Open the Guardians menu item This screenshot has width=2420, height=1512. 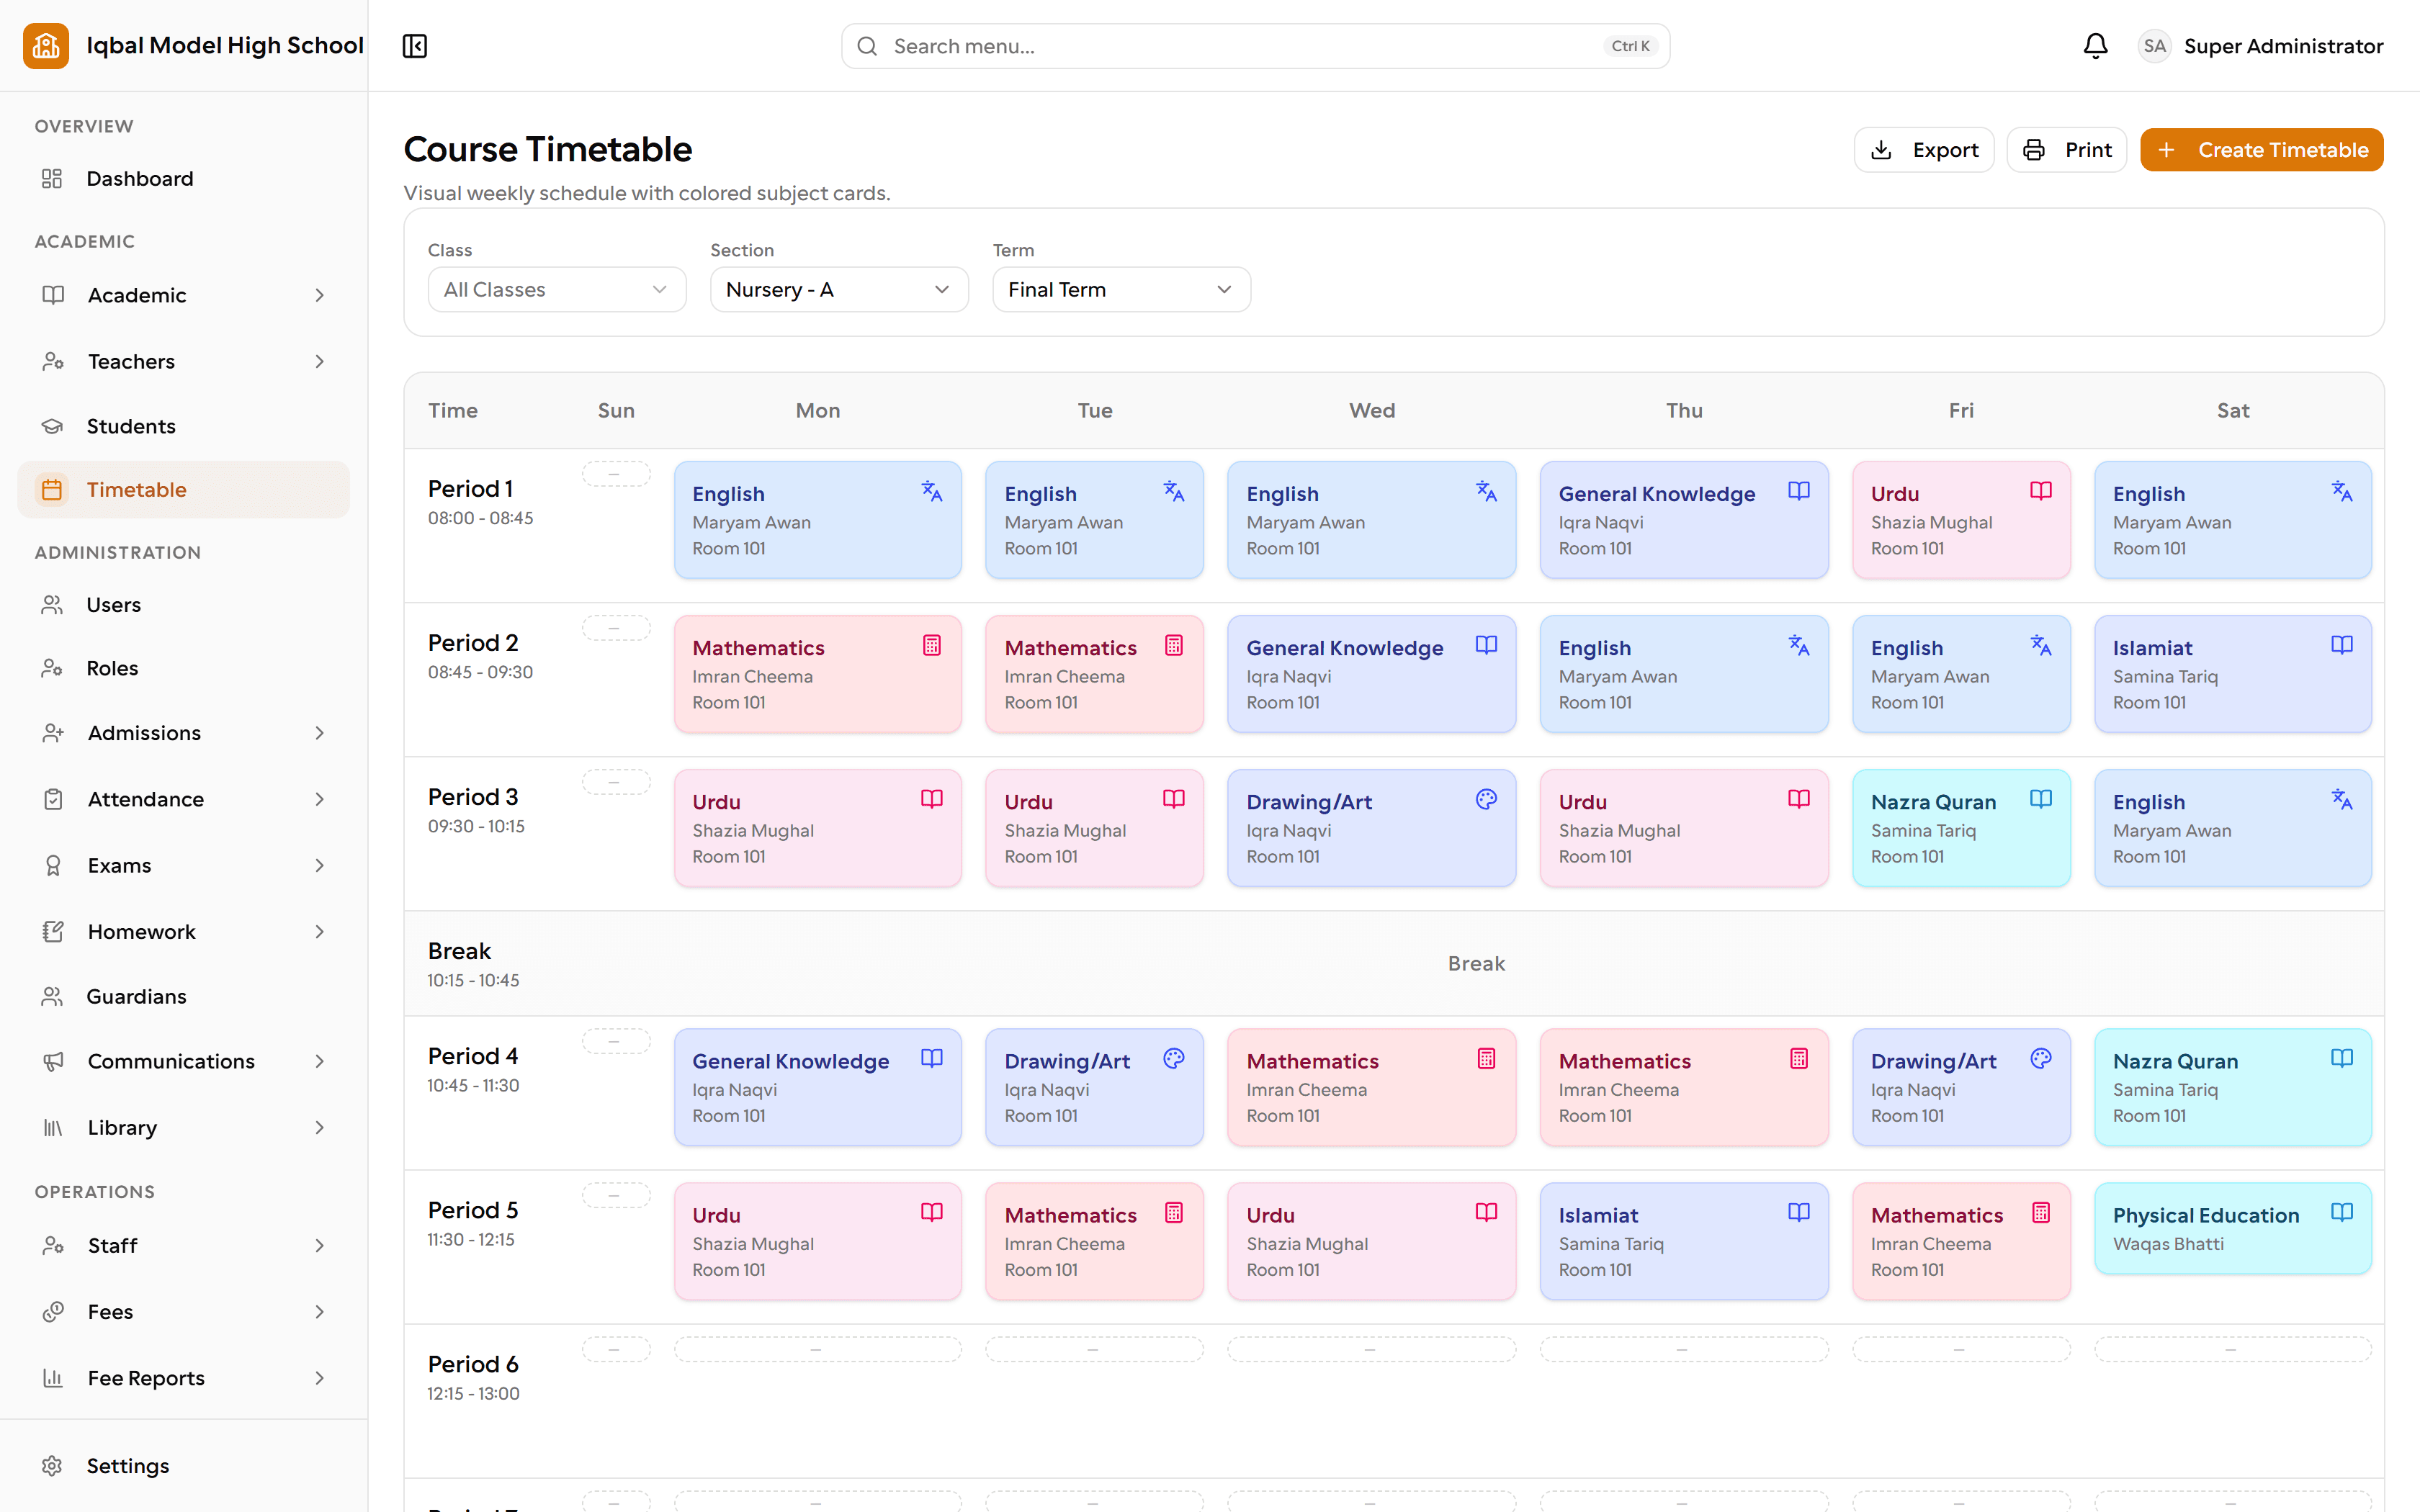(x=184, y=996)
